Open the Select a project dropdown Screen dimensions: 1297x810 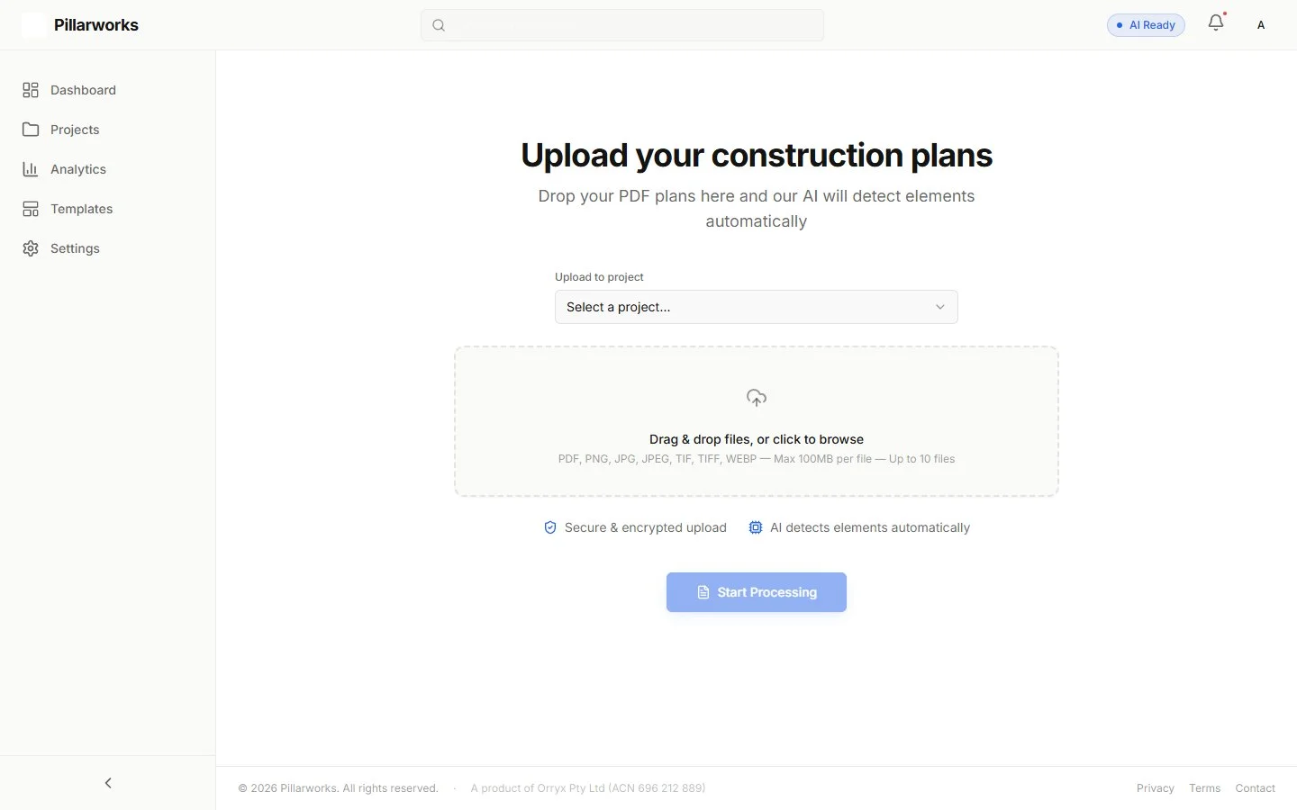757,307
